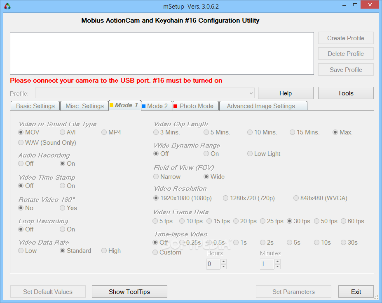The width and height of the screenshot is (382, 303).
Task: Click Set Default Values button
Action: click(48, 291)
